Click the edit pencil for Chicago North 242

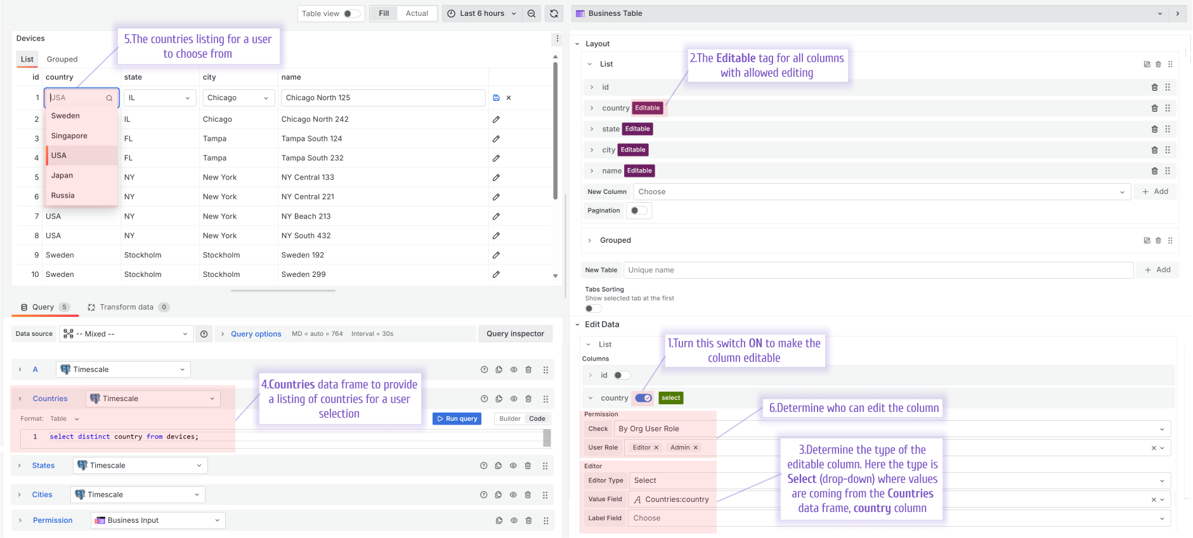point(496,119)
